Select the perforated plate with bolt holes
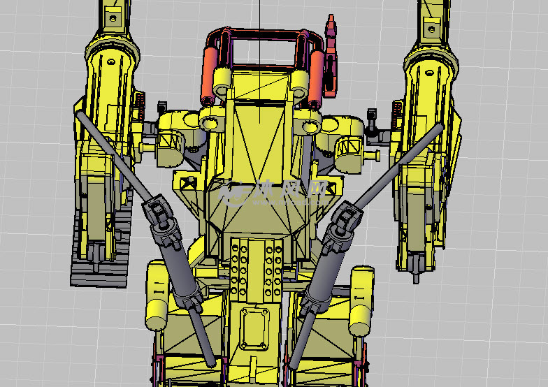Screen dimensions: 548x387 click(x=254, y=269)
